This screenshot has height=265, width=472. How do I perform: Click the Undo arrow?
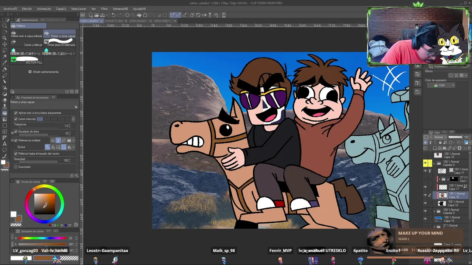[x=114, y=15]
